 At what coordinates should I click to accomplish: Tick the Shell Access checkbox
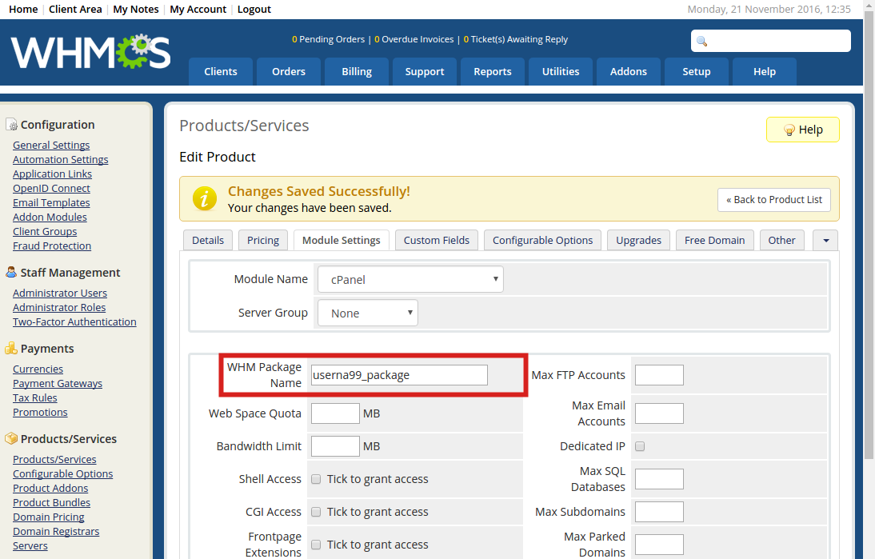pos(316,479)
